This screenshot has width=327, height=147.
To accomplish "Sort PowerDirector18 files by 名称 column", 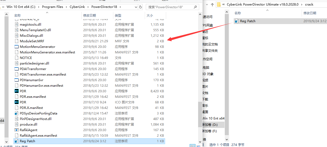I will [x=17, y=16].
